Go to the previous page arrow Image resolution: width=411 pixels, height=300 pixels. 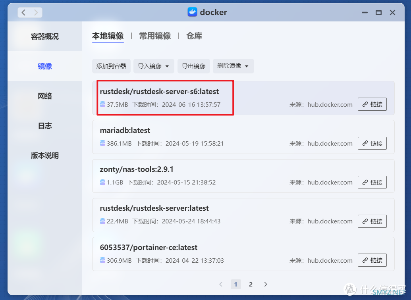pos(221,284)
